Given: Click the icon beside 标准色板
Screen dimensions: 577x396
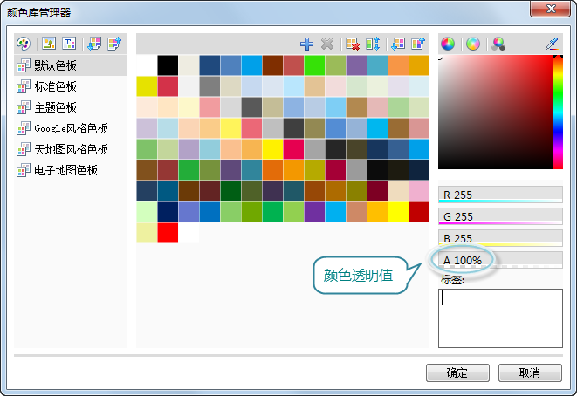Looking at the screenshot, I should (24, 86).
